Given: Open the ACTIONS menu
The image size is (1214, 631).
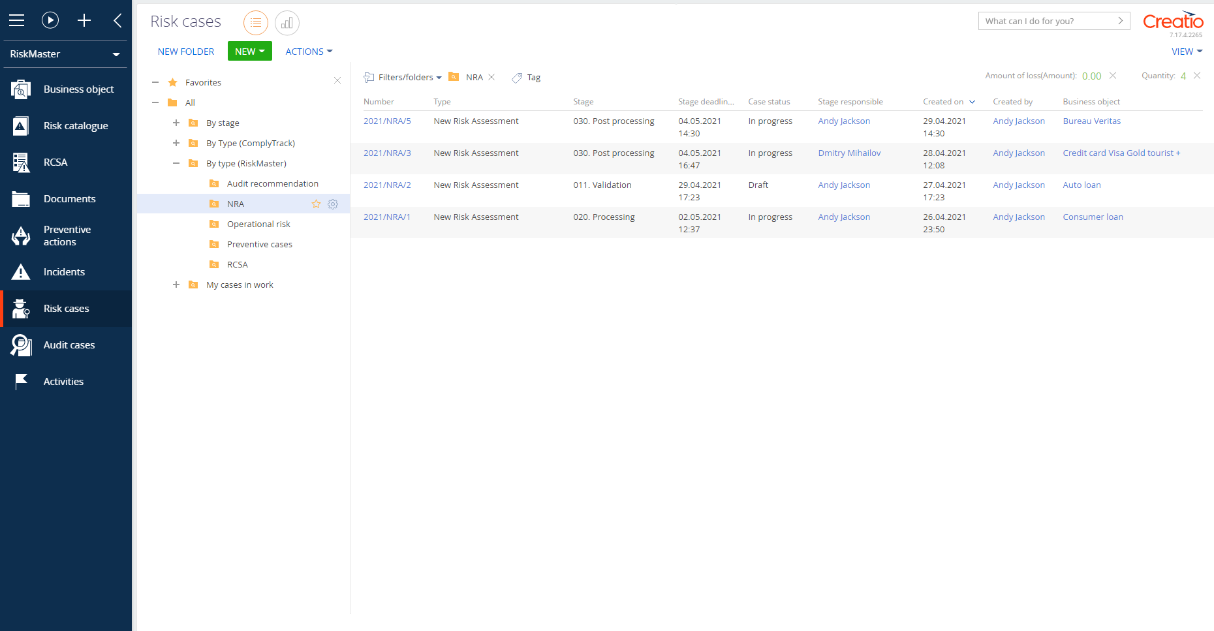Looking at the screenshot, I should pos(309,52).
